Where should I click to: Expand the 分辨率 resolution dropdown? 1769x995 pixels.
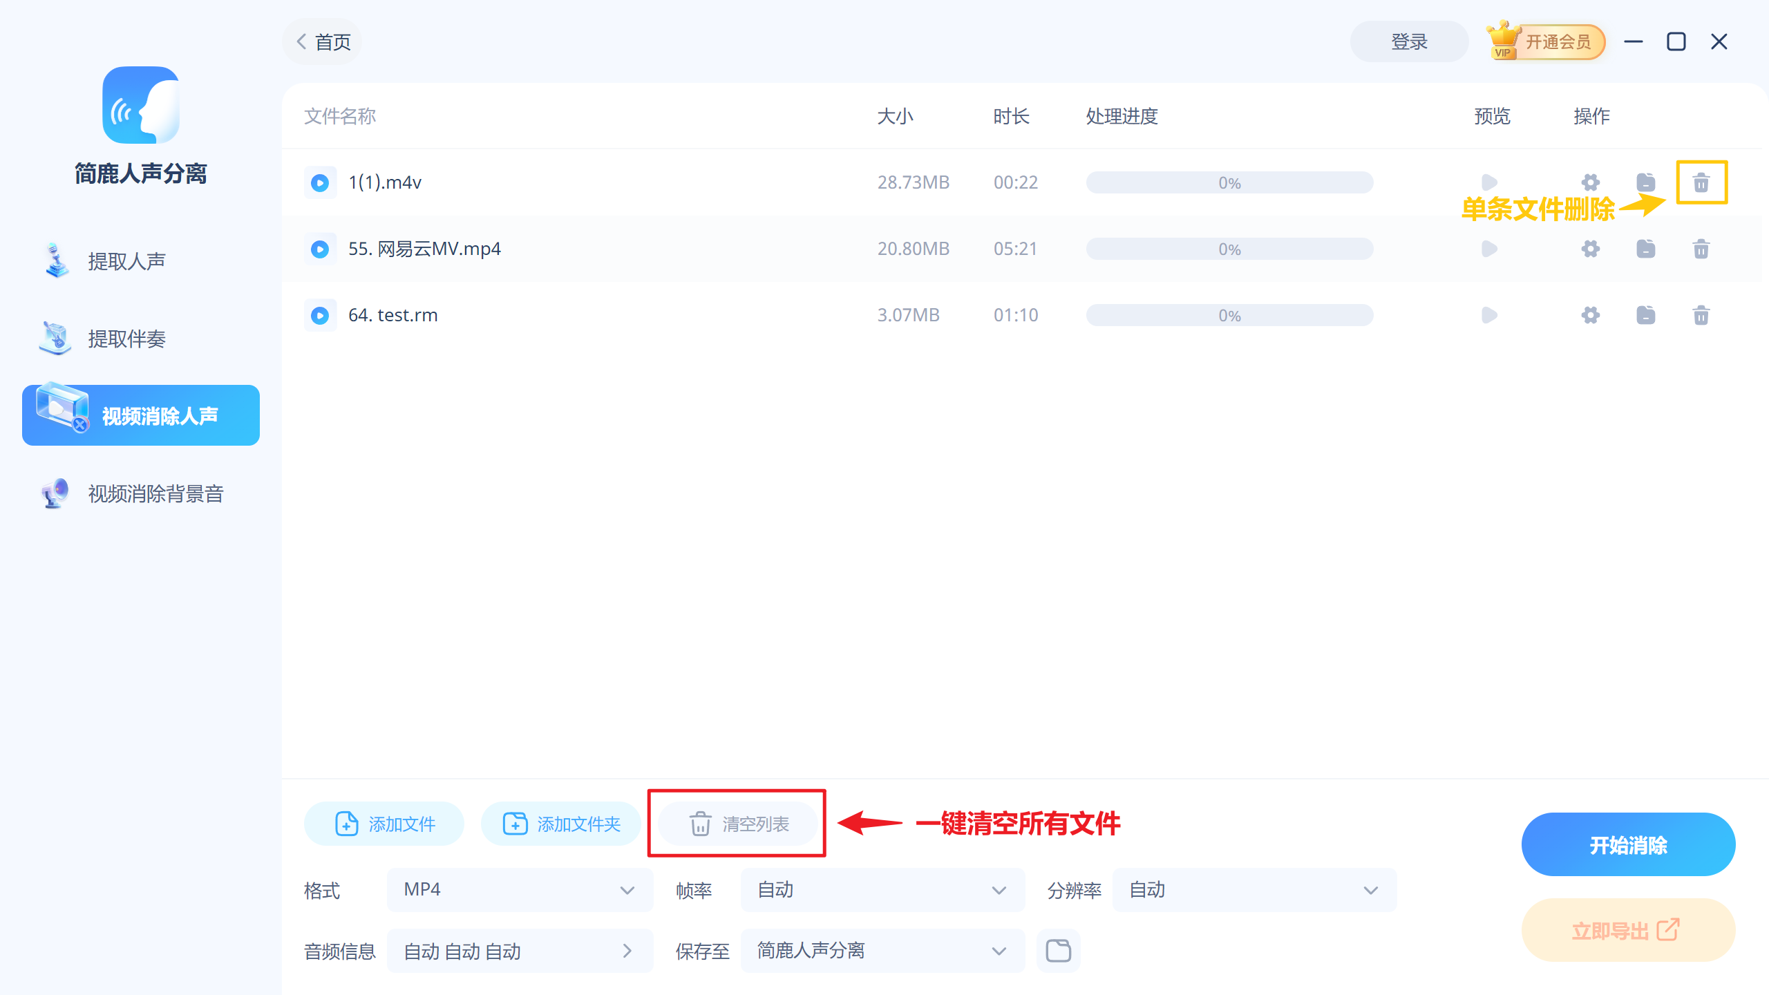[x=1254, y=890]
